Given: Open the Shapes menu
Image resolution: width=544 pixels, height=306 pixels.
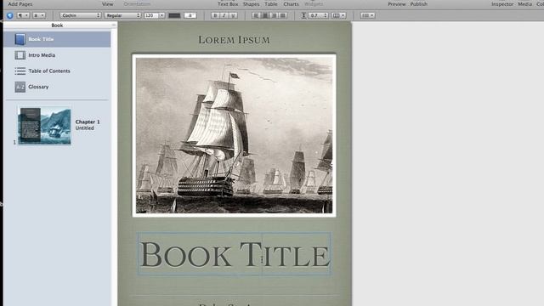Looking at the screenshot, I should [x=252, y=4].
